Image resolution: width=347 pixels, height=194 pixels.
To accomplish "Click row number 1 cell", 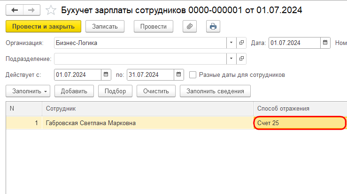I will (x=24, y=123).
